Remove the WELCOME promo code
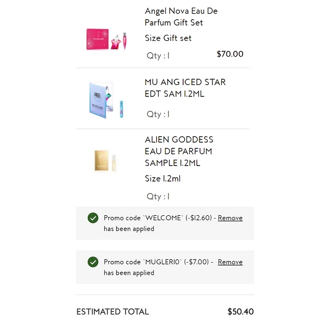 (230, 218)
